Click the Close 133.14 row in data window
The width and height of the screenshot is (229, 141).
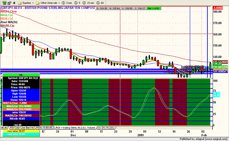pyautogui.click(x=21, y=100)
